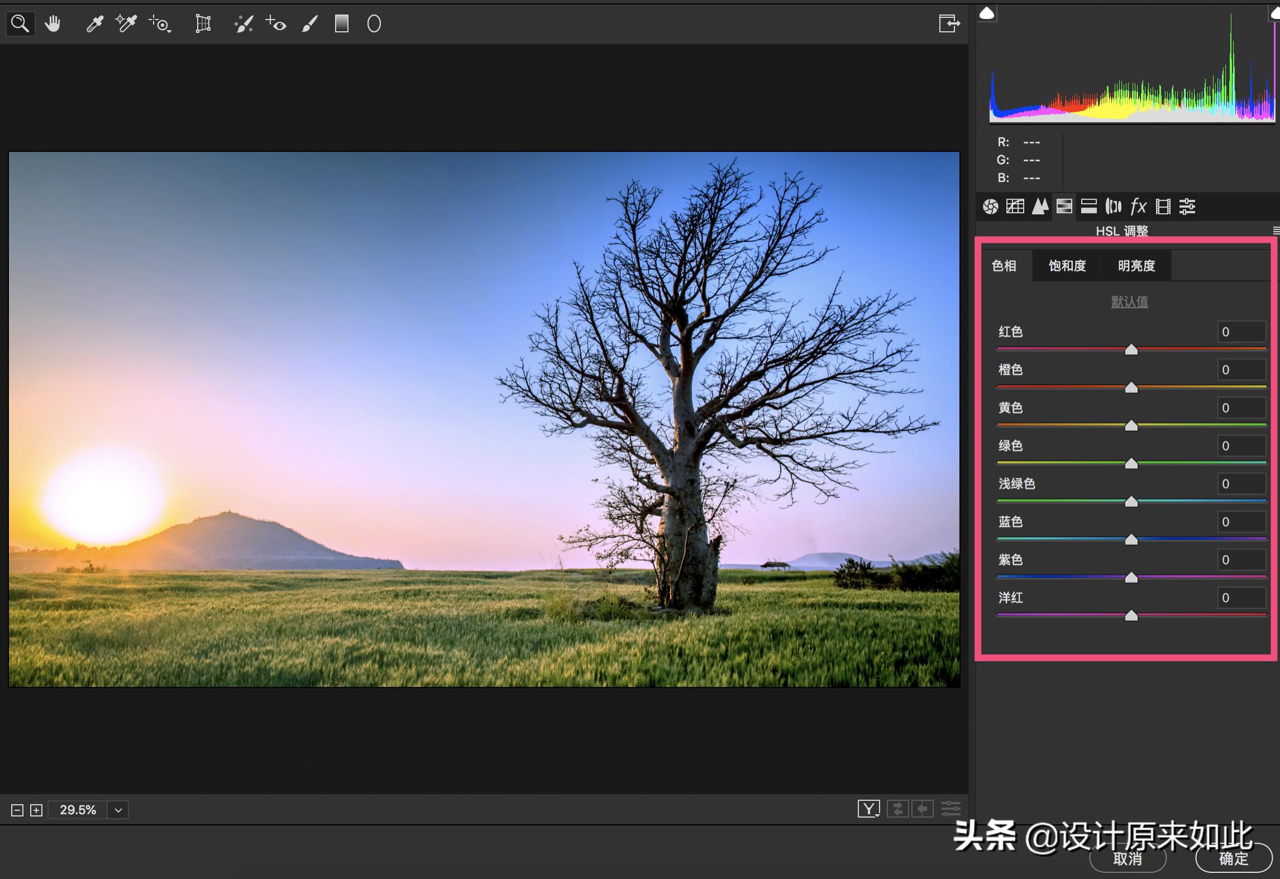Viewport: 1280px width, 879px height.
Task: Select the Adjustment Brush tool
Action: coord(310,23)
